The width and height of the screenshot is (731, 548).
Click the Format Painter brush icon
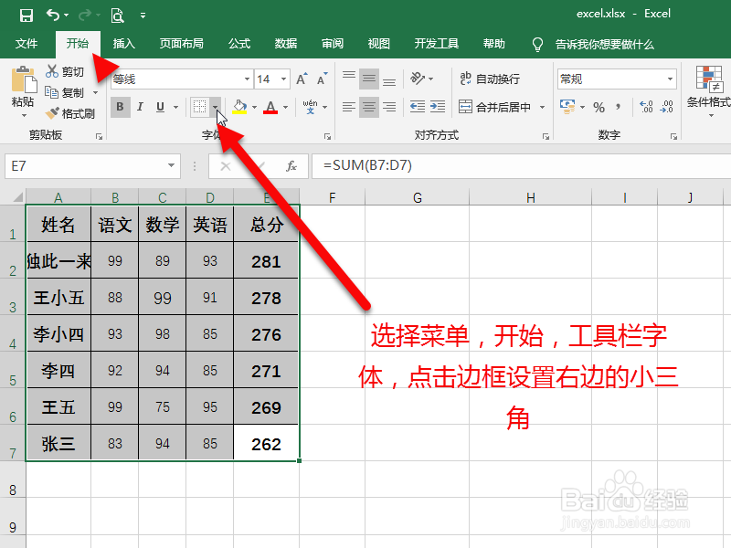click(52, 112)
